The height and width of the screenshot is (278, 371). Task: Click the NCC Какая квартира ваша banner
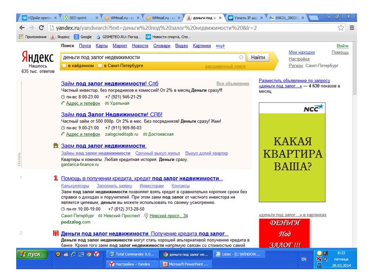pos(292,152)
